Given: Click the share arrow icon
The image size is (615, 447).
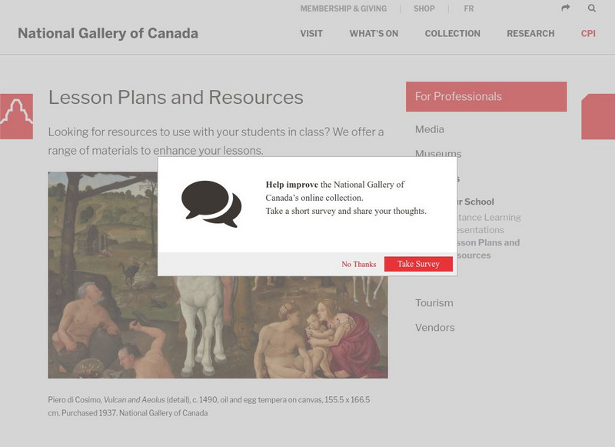Looking at the screenshot, I should (566, 8).
